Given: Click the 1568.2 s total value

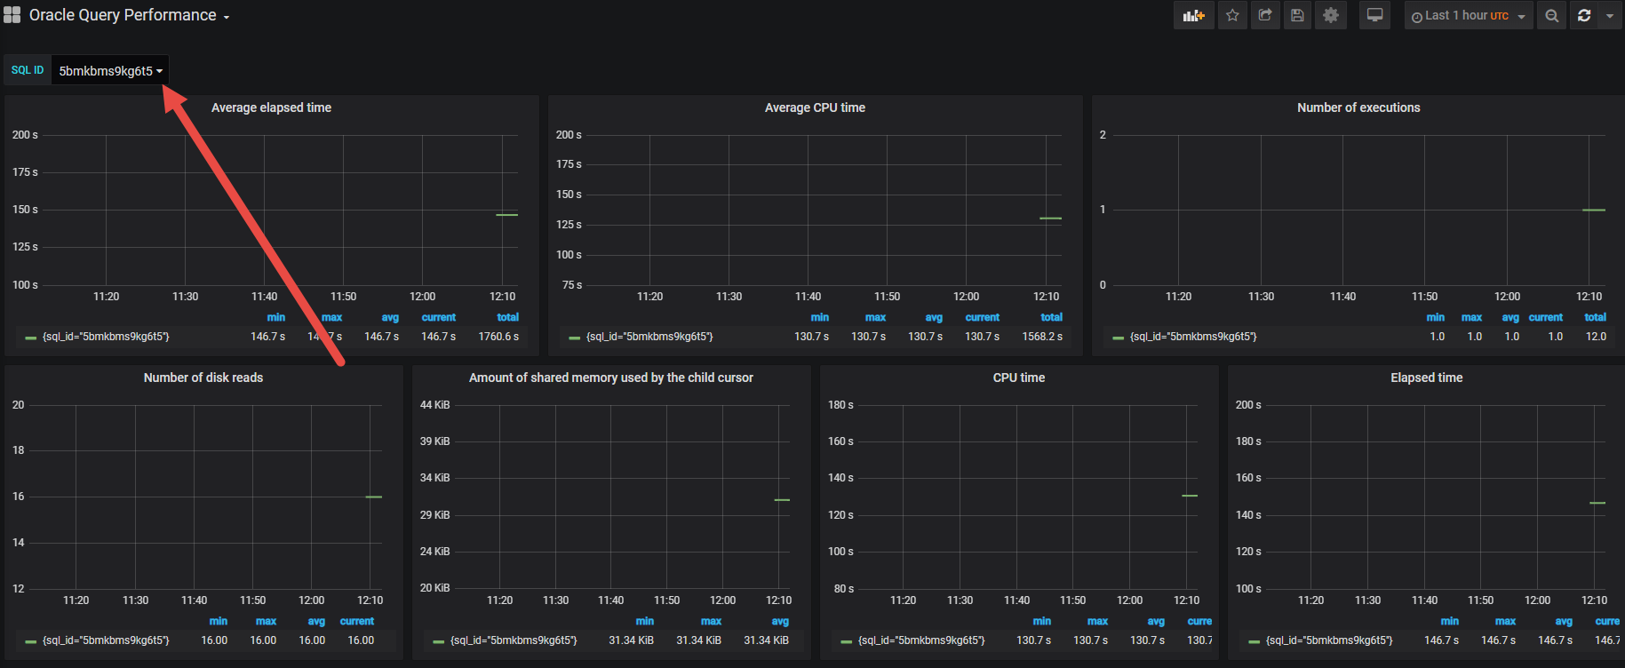Looking at the screenshot, I should (x=1042, y=337).
